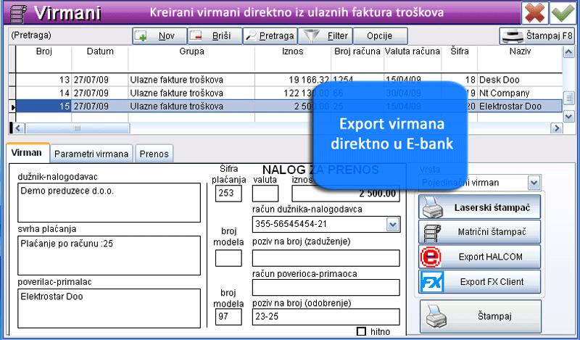Open račun dužnika-nalogodavca account dropdown

pos(393,225)
